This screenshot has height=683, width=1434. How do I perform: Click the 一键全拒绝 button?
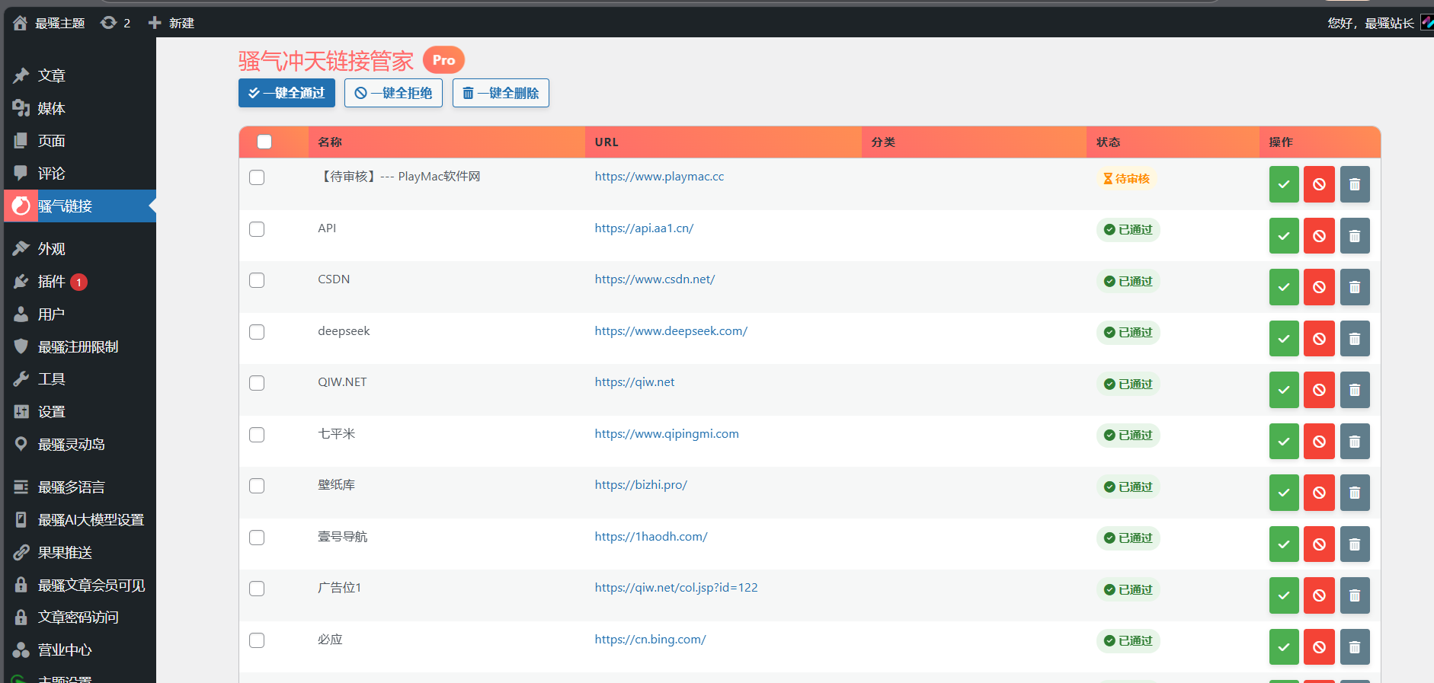(393, 93)
